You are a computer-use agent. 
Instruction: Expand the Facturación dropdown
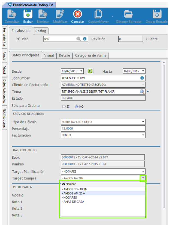143,135
